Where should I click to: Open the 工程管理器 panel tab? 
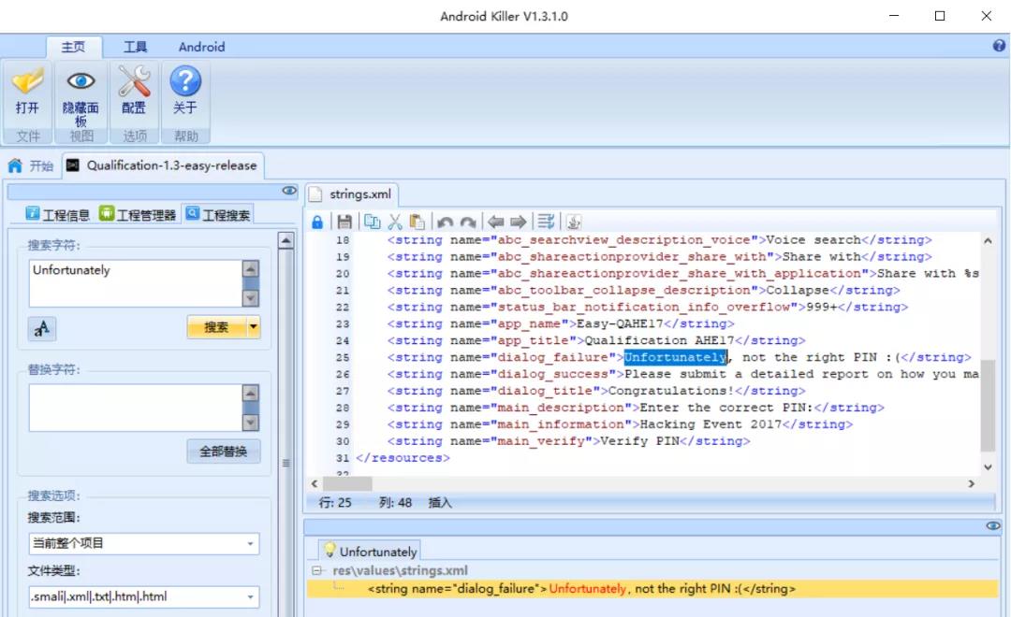(138, 214)
